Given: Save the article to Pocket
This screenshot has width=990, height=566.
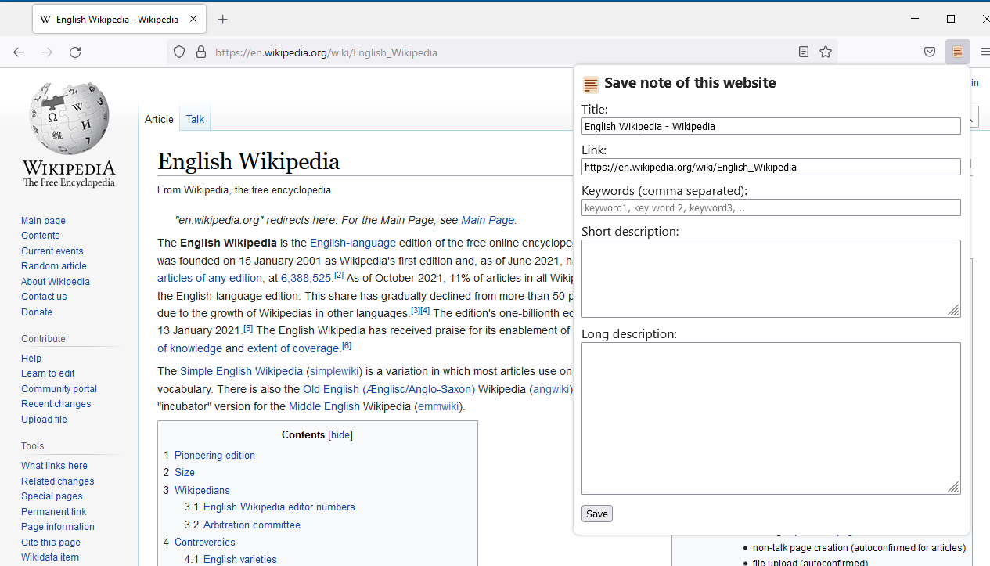Looking at the screenshot, I should 929,52.
